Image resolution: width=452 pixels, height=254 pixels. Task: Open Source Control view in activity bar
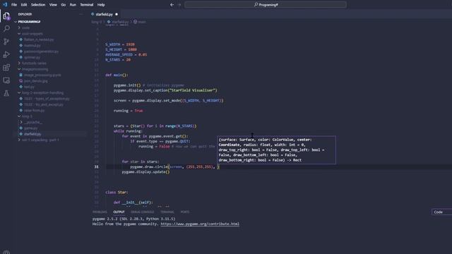pyautogui.click(x=6, y=42)
